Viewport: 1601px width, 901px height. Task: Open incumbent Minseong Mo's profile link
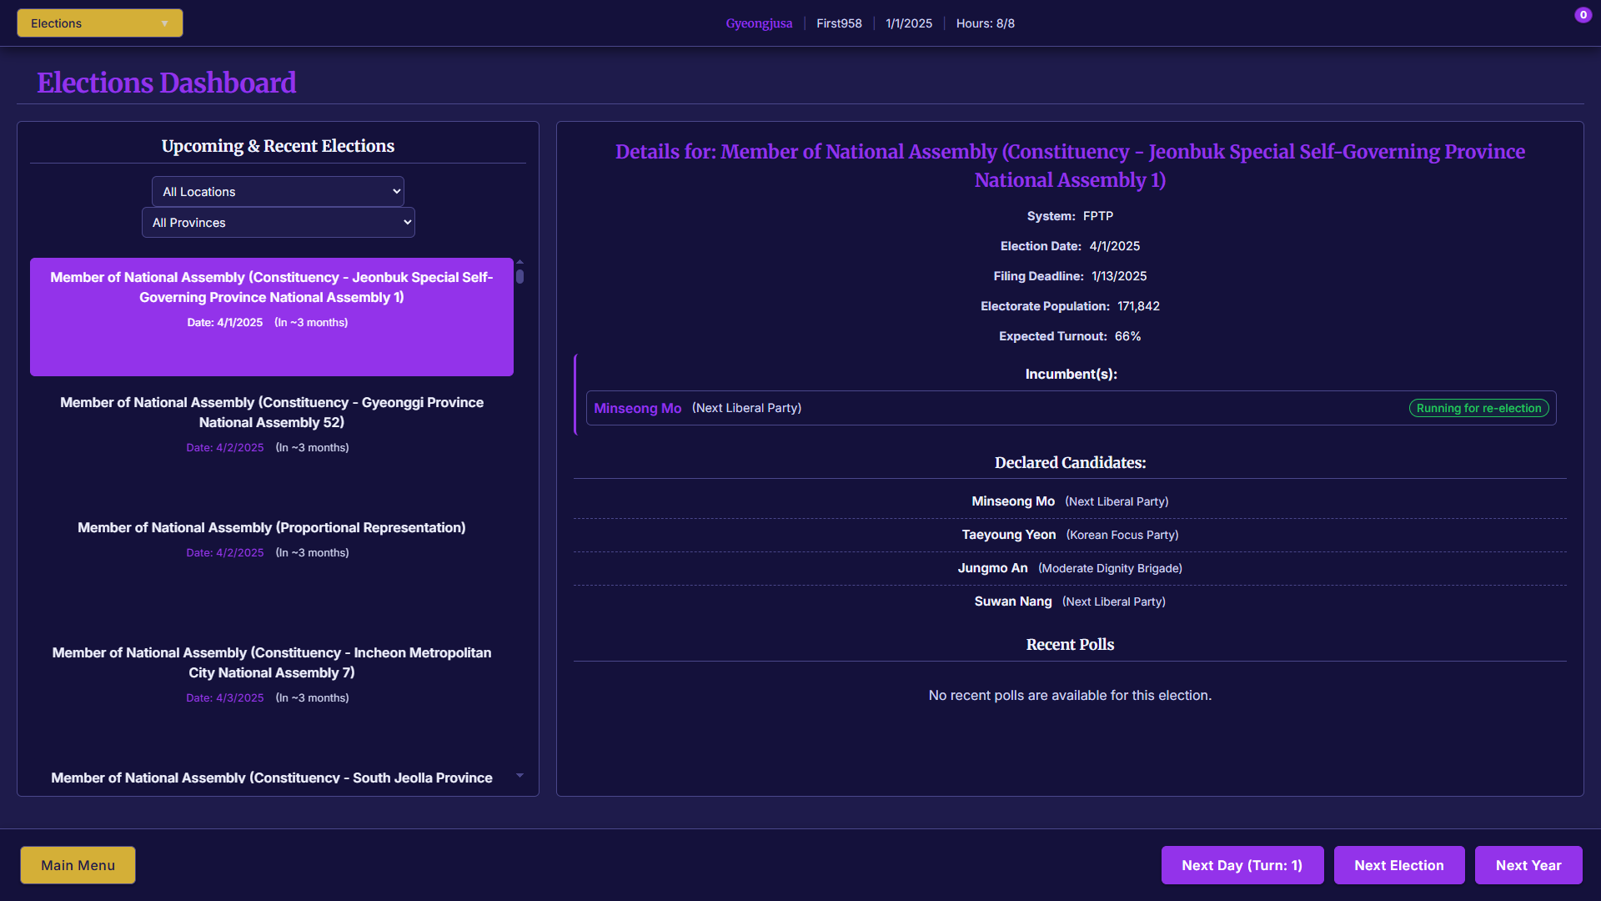tap(637, 408)
